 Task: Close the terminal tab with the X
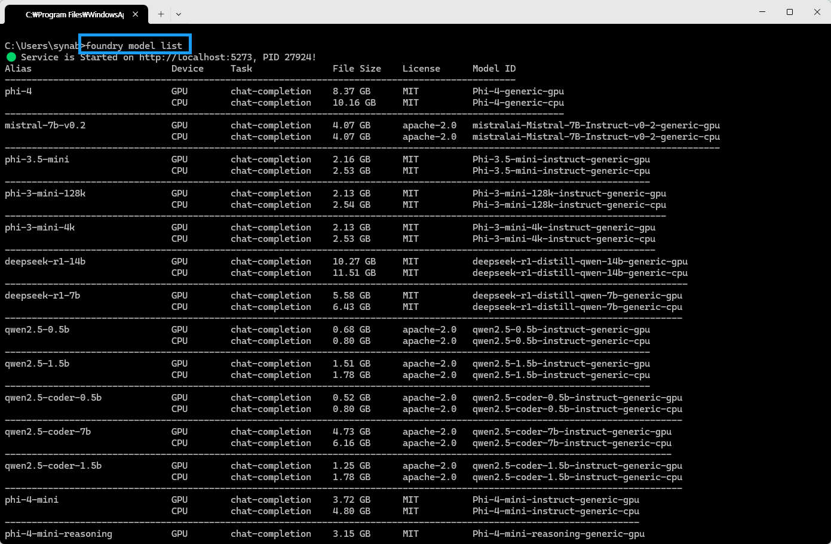tap(136, 14)
